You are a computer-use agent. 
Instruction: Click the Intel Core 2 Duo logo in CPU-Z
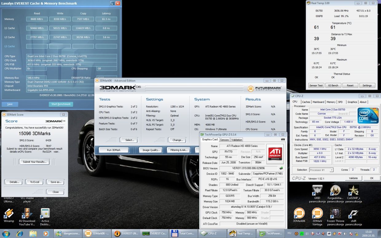tap(368, 115)
